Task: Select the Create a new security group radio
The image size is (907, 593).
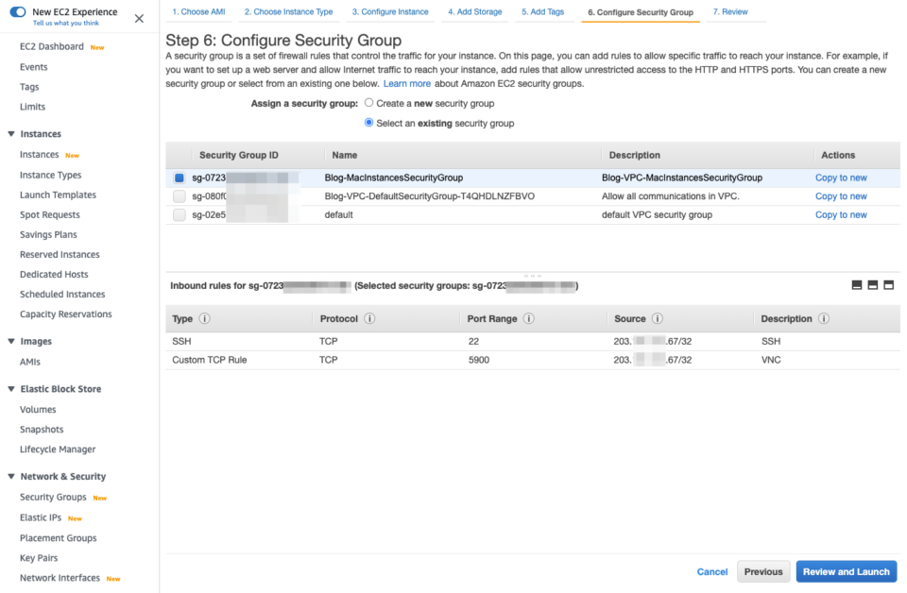Action: tap(368, 104)
